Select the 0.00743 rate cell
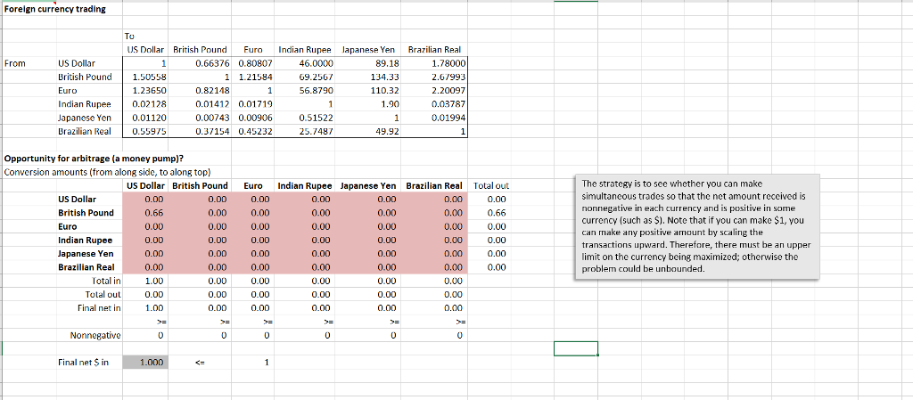 200,118
